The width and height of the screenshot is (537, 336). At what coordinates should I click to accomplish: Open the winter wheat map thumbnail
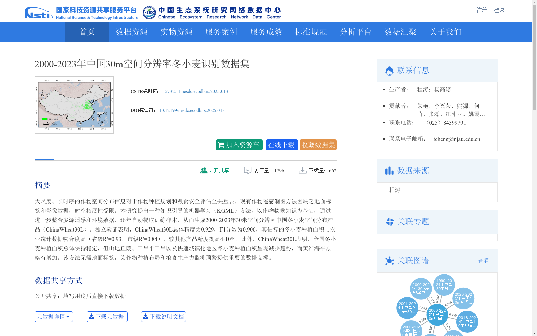point(74,105)
